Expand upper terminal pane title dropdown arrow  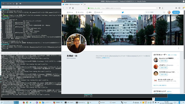click(x=18, y=7)
